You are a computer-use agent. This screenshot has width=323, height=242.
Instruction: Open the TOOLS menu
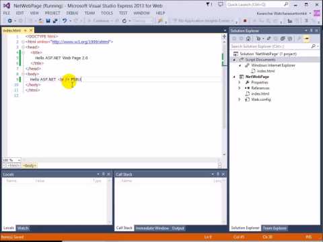[x=107, y=13]
